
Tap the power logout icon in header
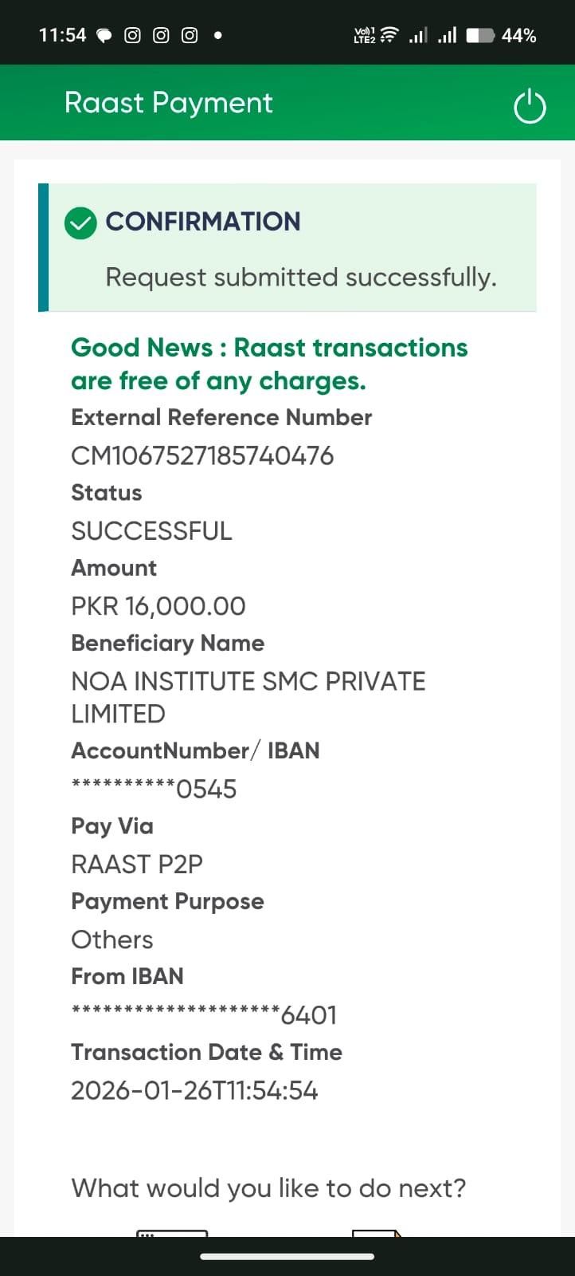point(530,107)
